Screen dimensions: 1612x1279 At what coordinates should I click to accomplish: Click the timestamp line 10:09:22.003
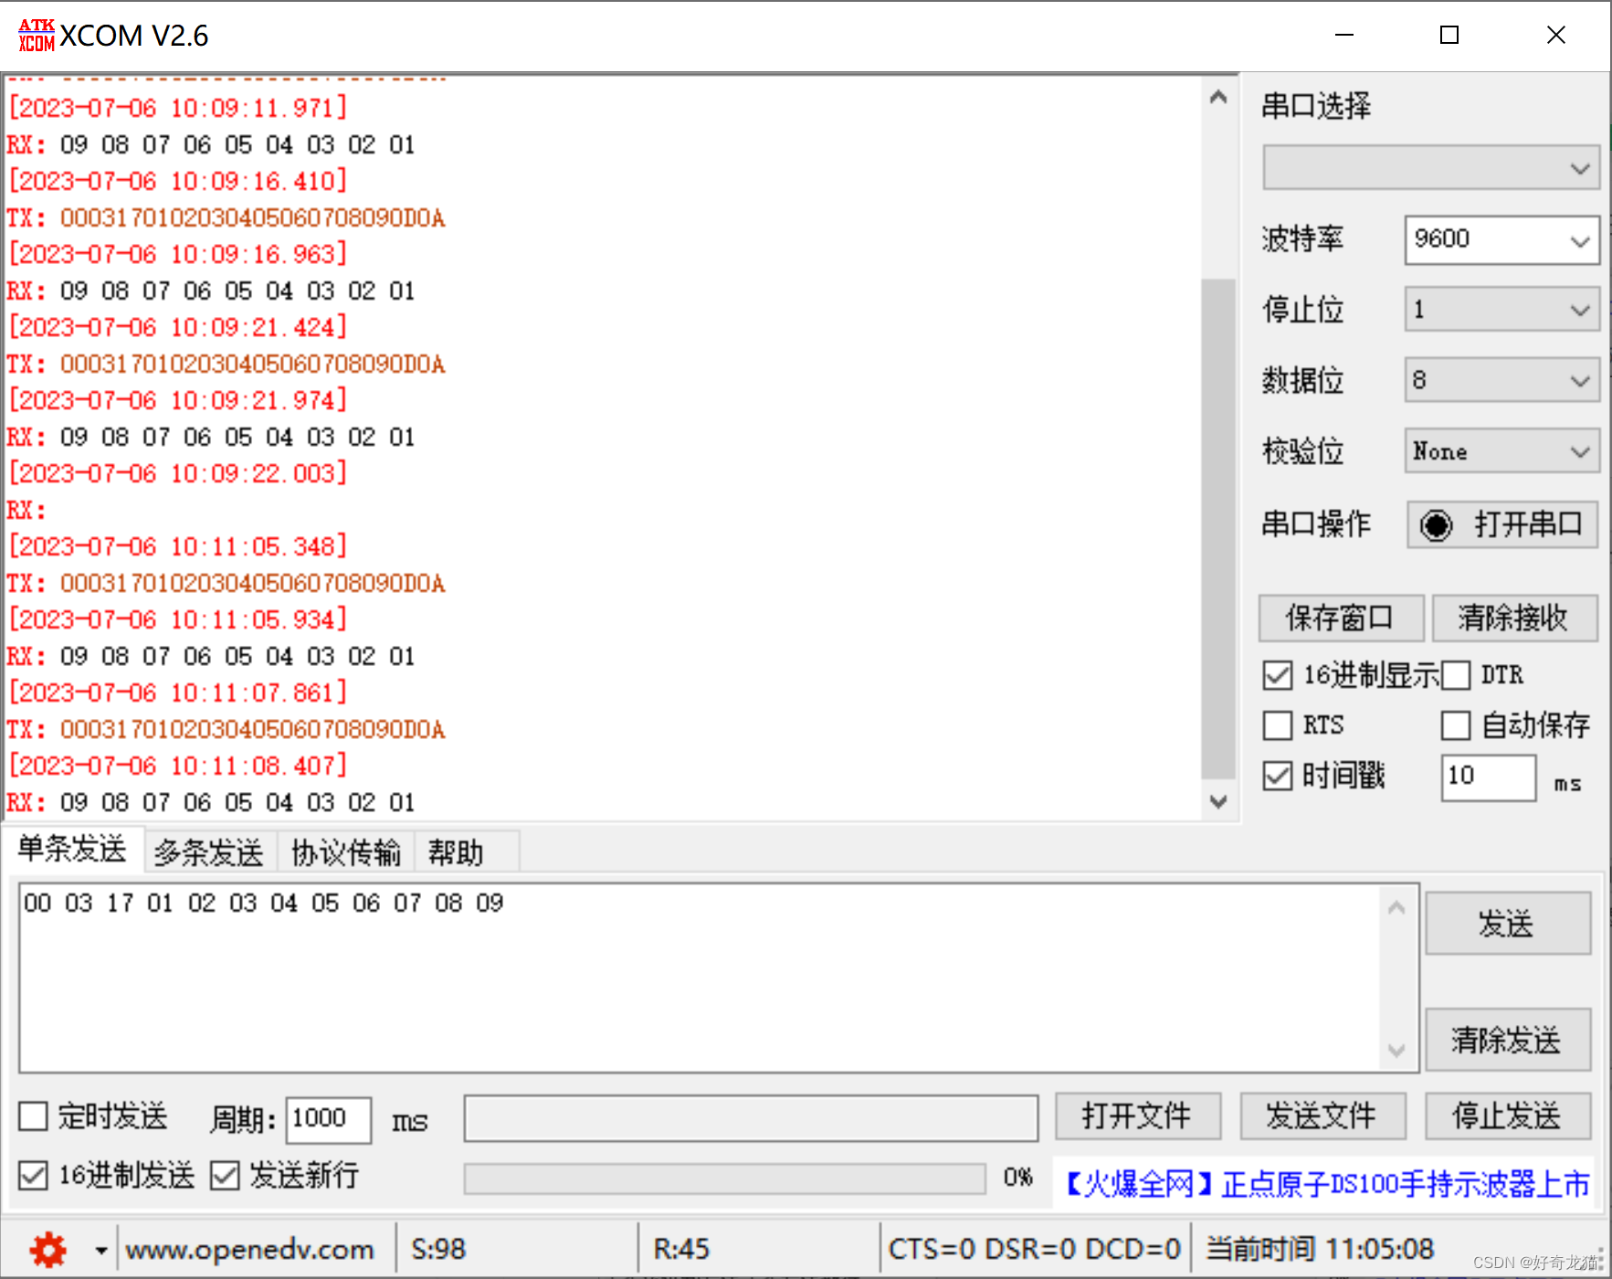(x=178, y=473)
